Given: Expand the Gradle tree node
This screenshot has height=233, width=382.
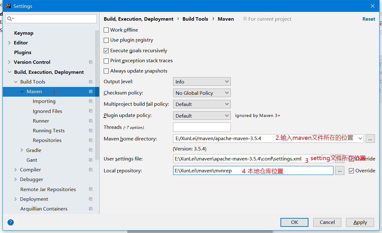Looking at the screenshot, I should coord(22,150).
